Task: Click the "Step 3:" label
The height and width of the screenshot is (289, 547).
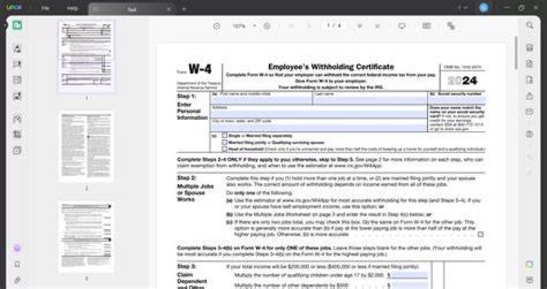Action: (x=187, y=266)
